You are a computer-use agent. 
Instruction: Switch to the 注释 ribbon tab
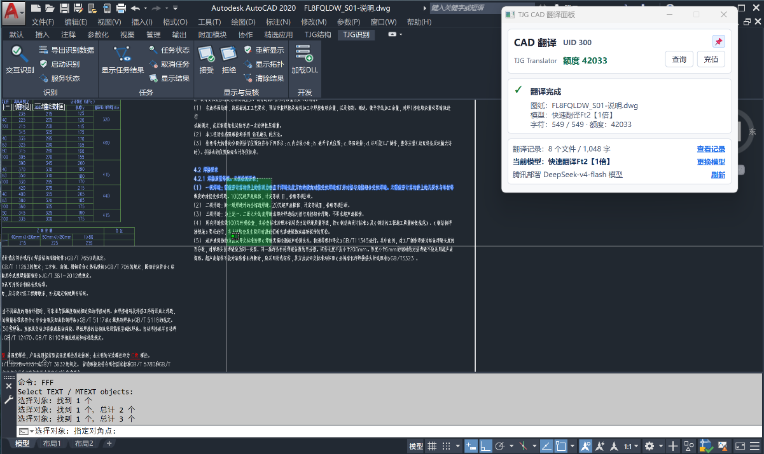(68, 34)
